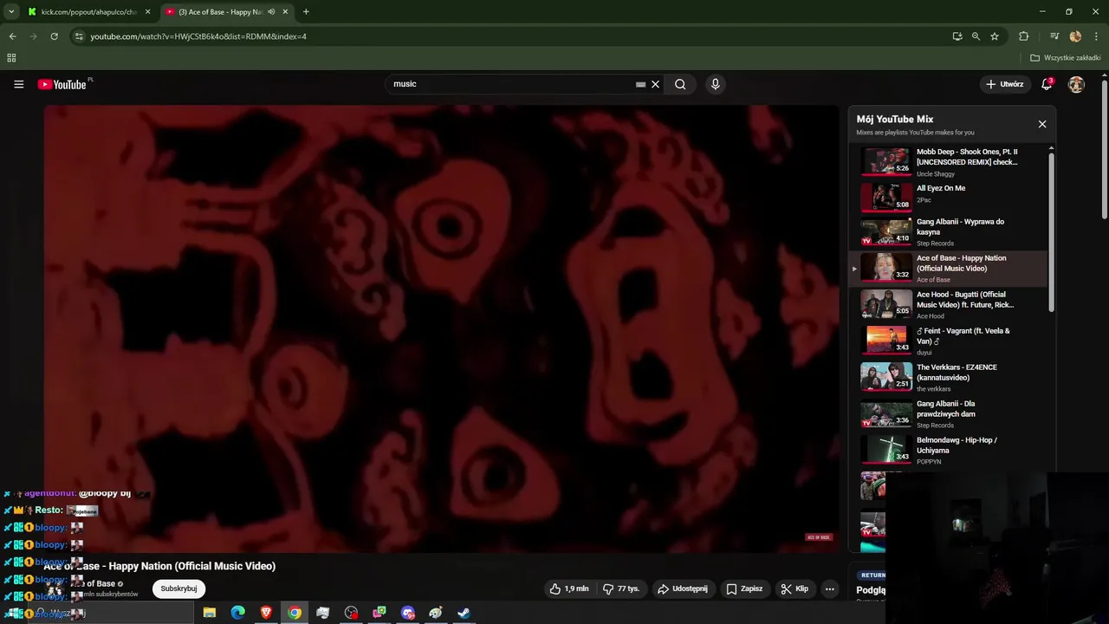The image size is (1109, 624).
Task: Like the video with 1,9 mln
Action: coord(569,588)
